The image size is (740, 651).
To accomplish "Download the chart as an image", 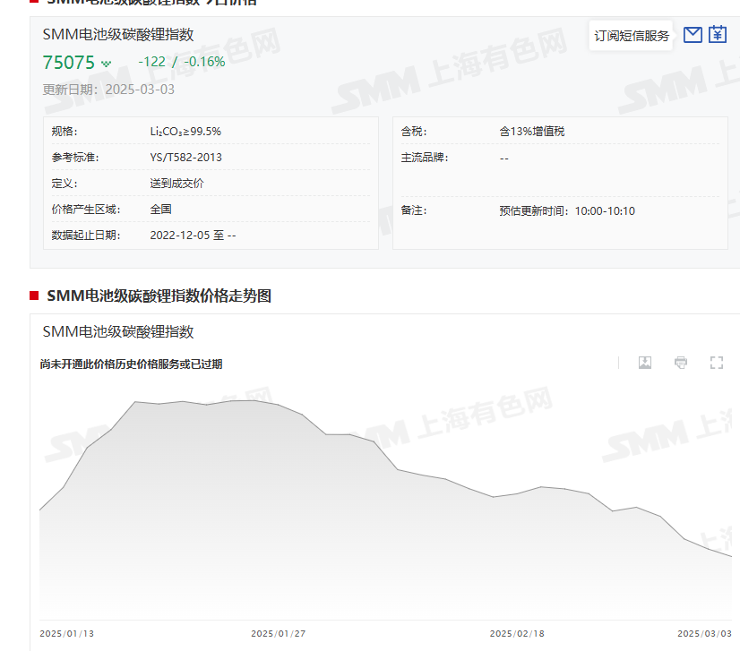I will coord(645,363).
